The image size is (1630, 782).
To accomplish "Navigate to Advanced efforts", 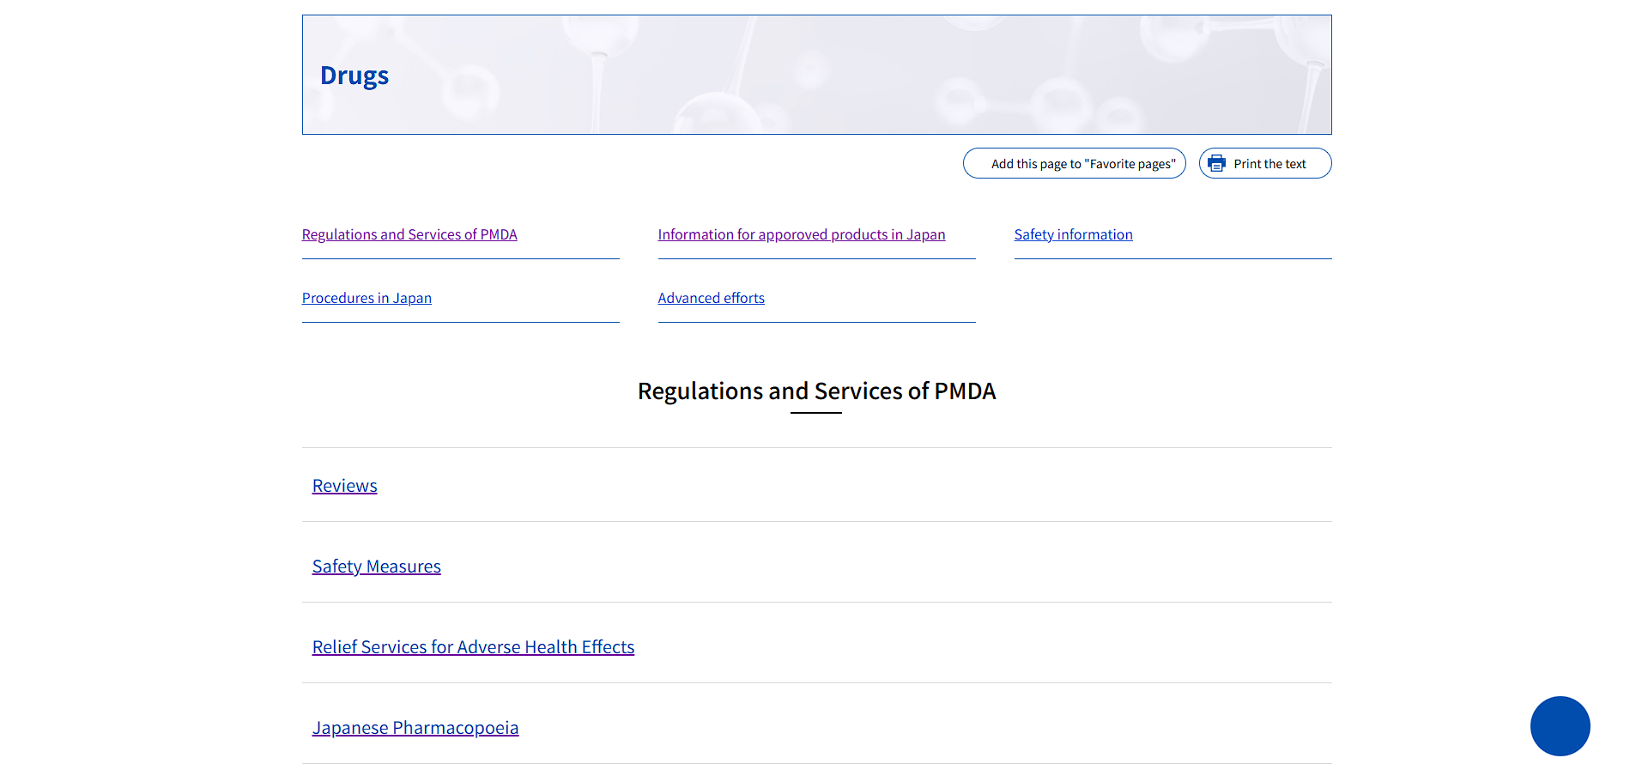I will (x=711, y=298).
